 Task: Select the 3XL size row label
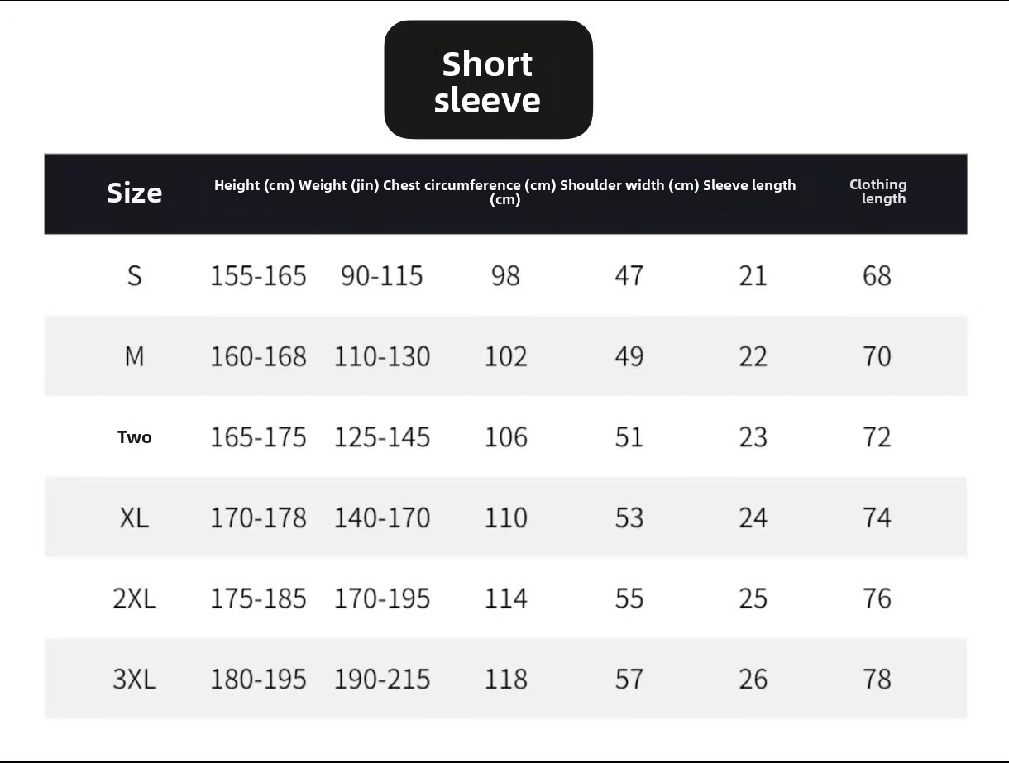pyautogui.click(x=134, y=680)
